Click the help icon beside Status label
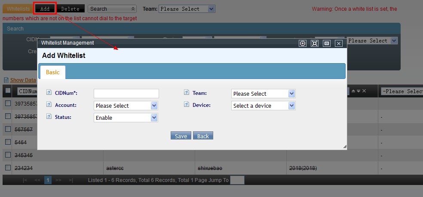423x197 pixels. tap(49, 117)
